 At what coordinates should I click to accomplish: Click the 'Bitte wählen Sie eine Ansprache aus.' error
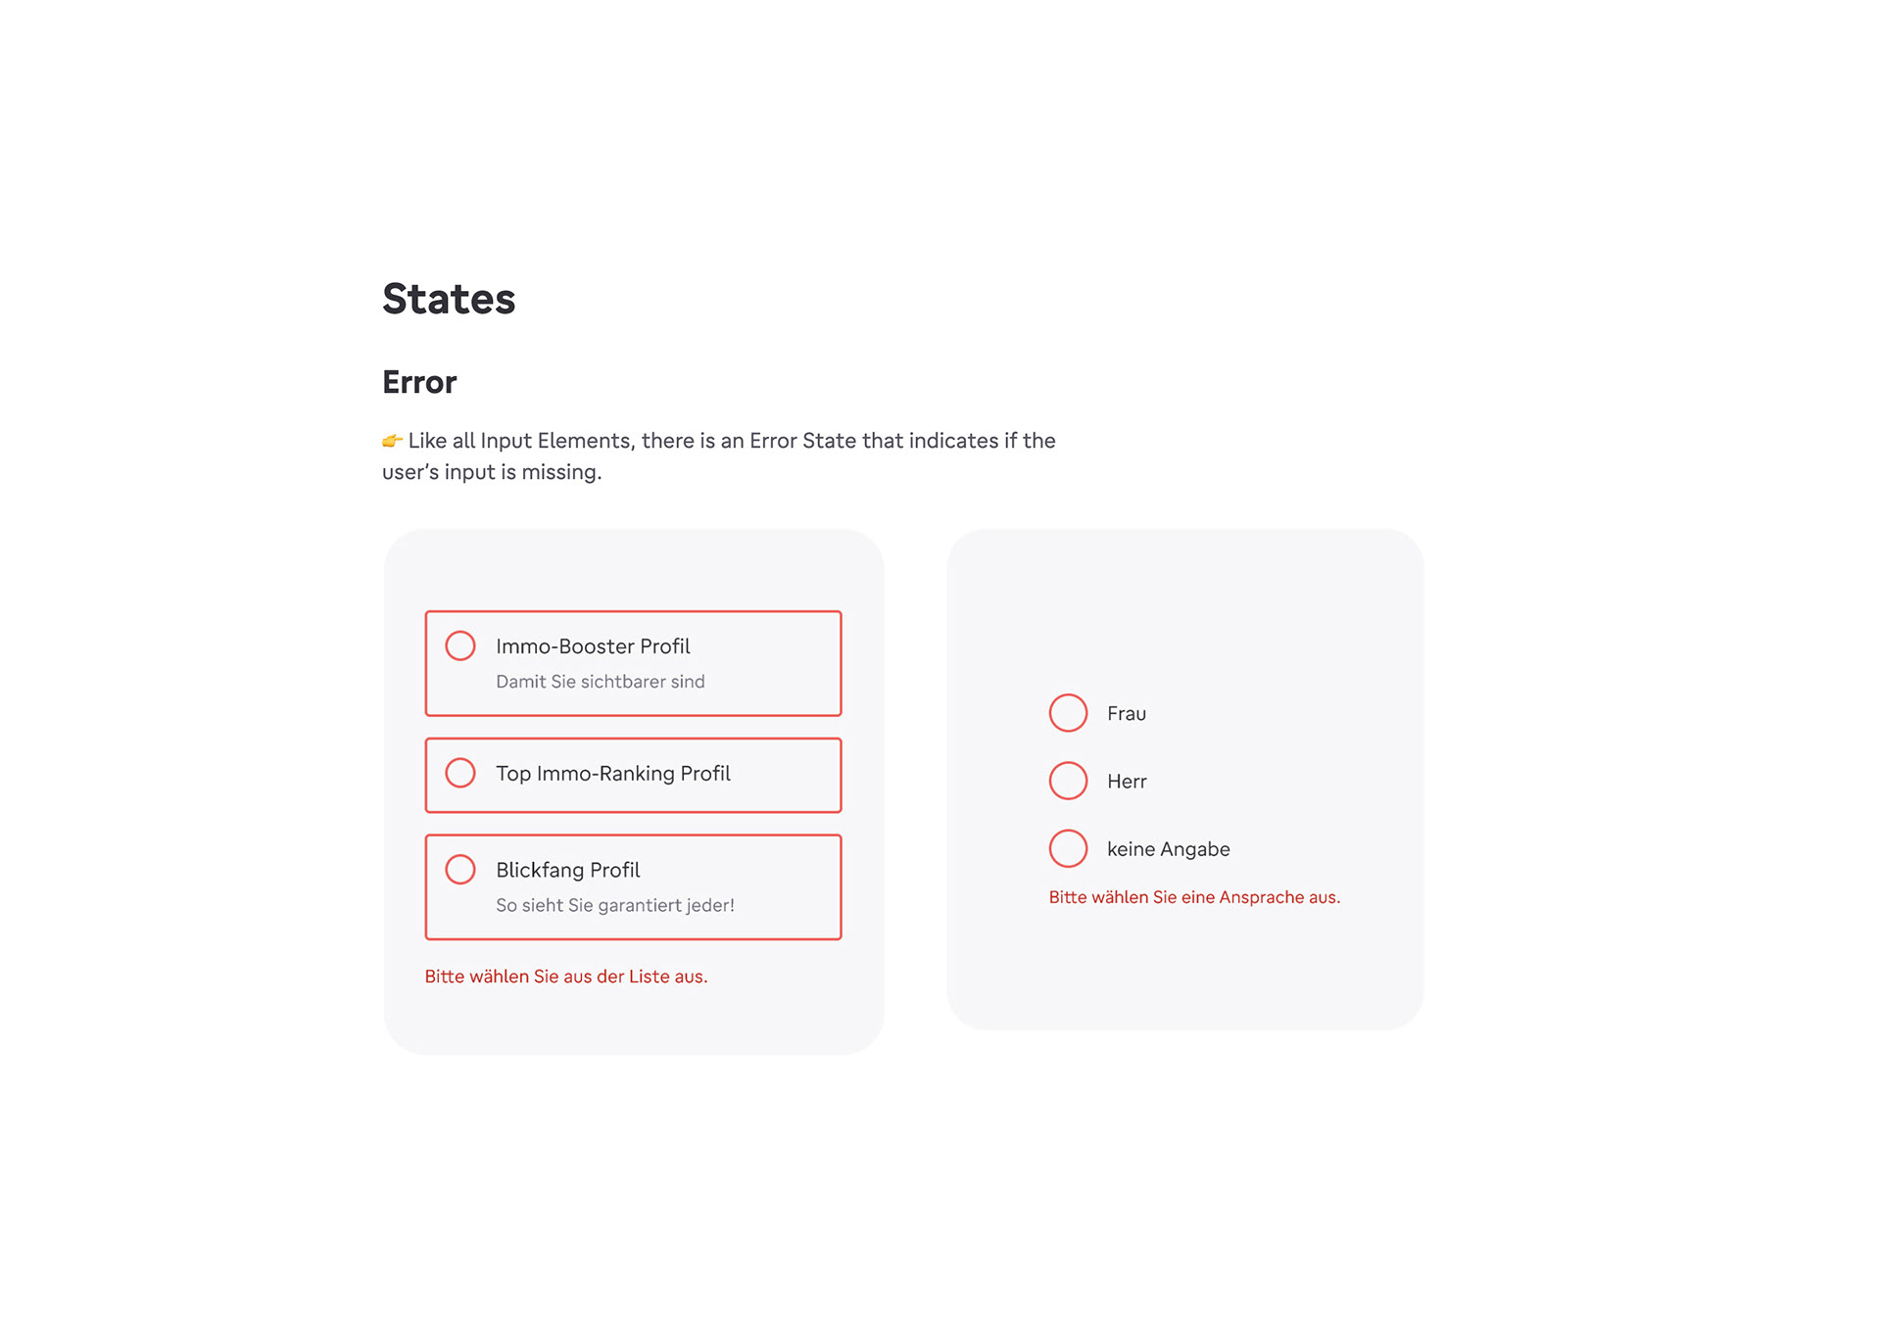[x=1194, y=897]
